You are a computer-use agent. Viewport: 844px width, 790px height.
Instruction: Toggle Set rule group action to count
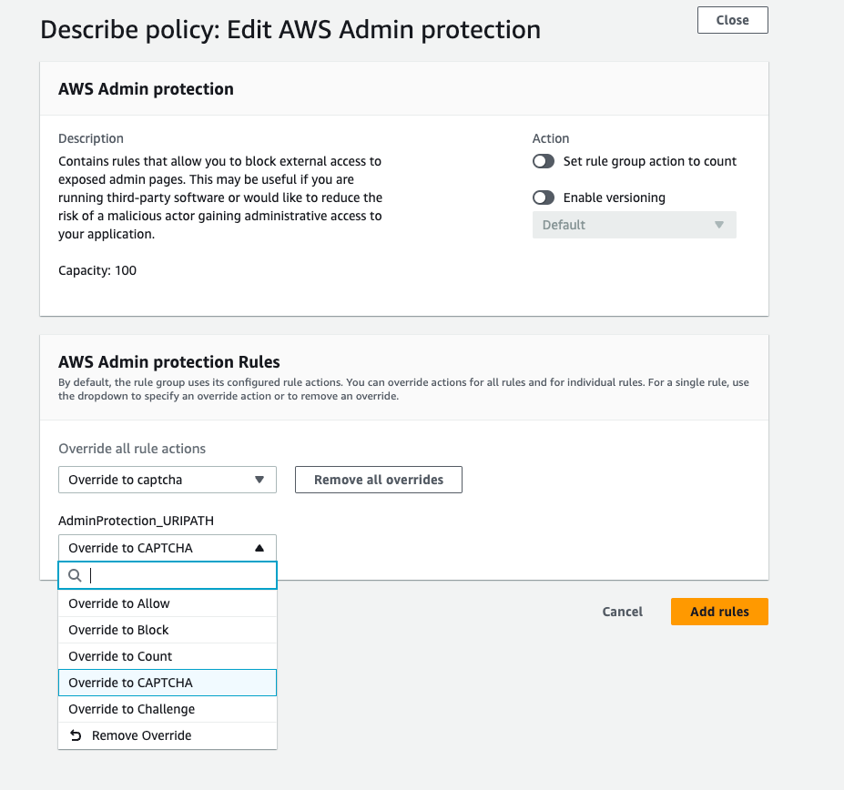(544, 161)
